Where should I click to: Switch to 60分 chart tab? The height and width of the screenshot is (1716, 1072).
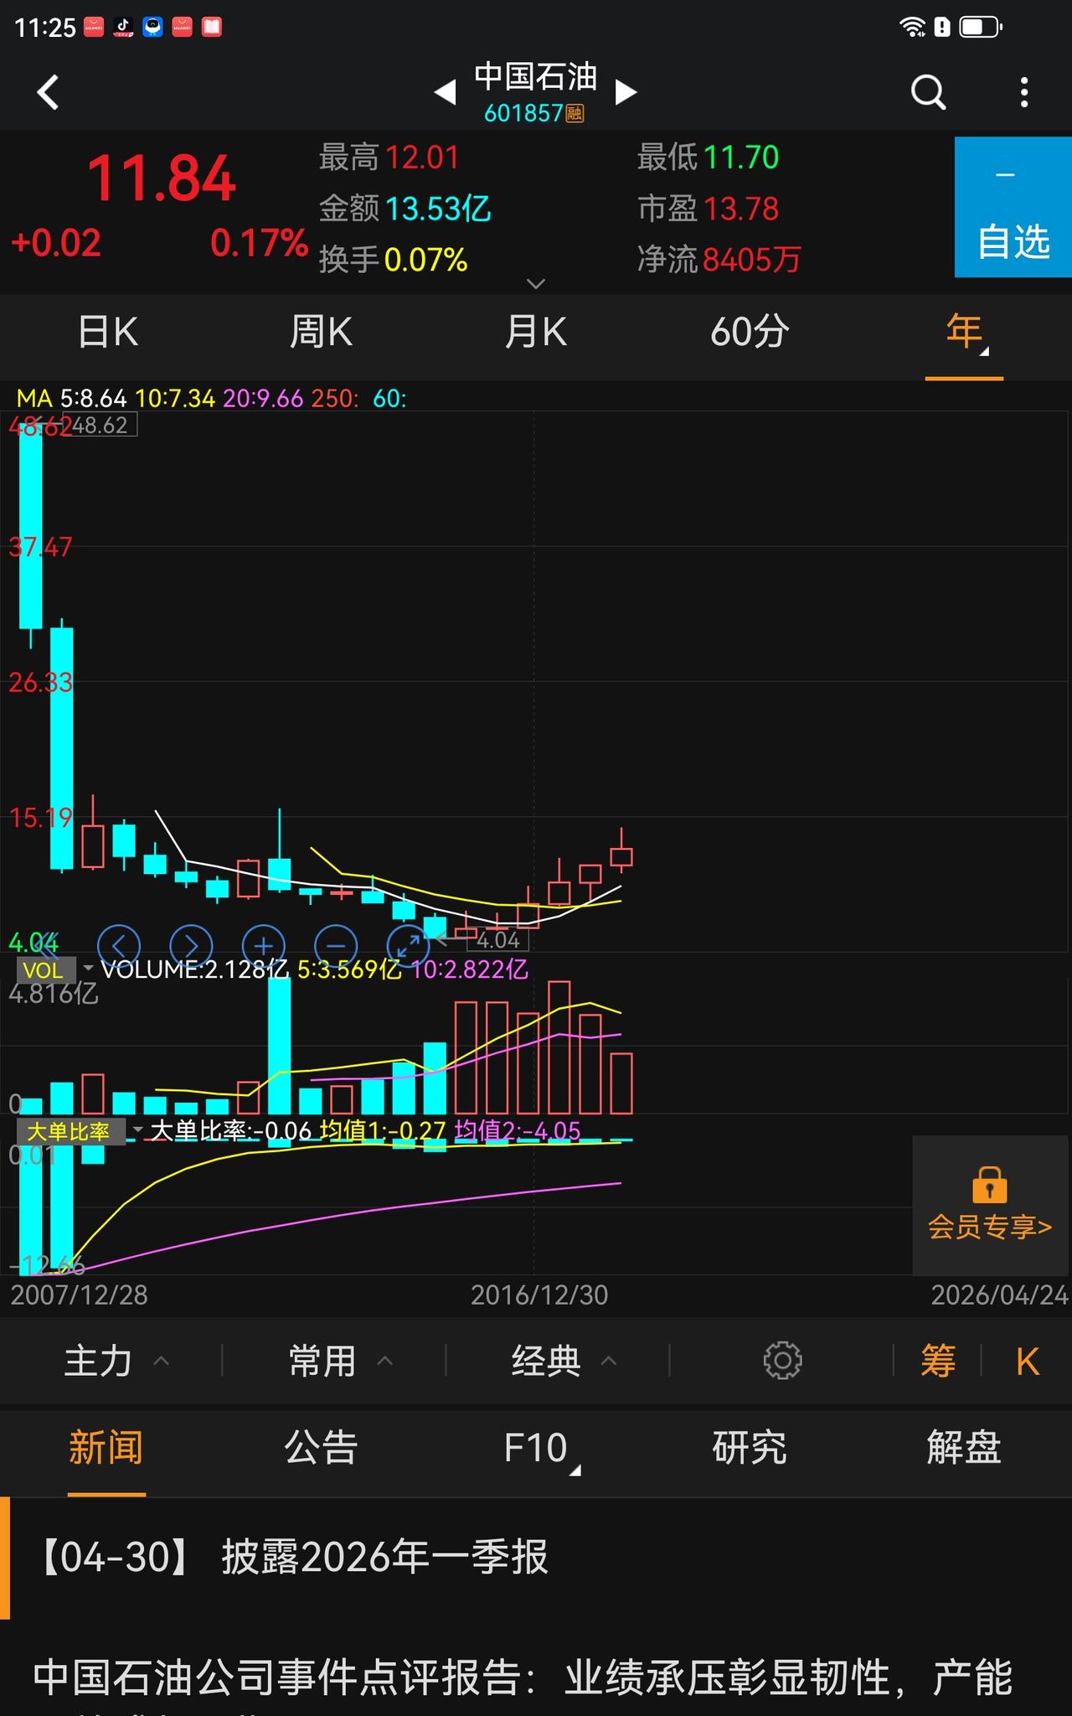coord(750,332)
